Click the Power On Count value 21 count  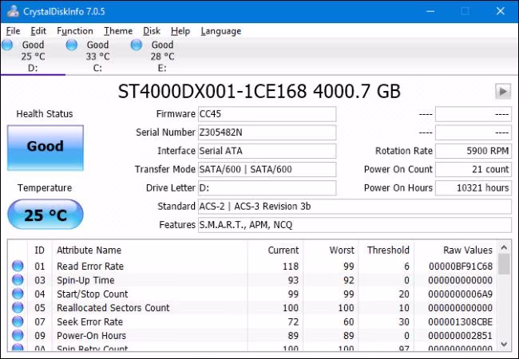click(x=473, y=170)
